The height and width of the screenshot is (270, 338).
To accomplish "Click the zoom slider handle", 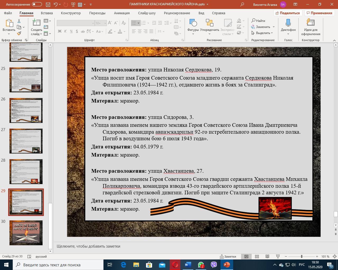I will click(x=302, y=257).
